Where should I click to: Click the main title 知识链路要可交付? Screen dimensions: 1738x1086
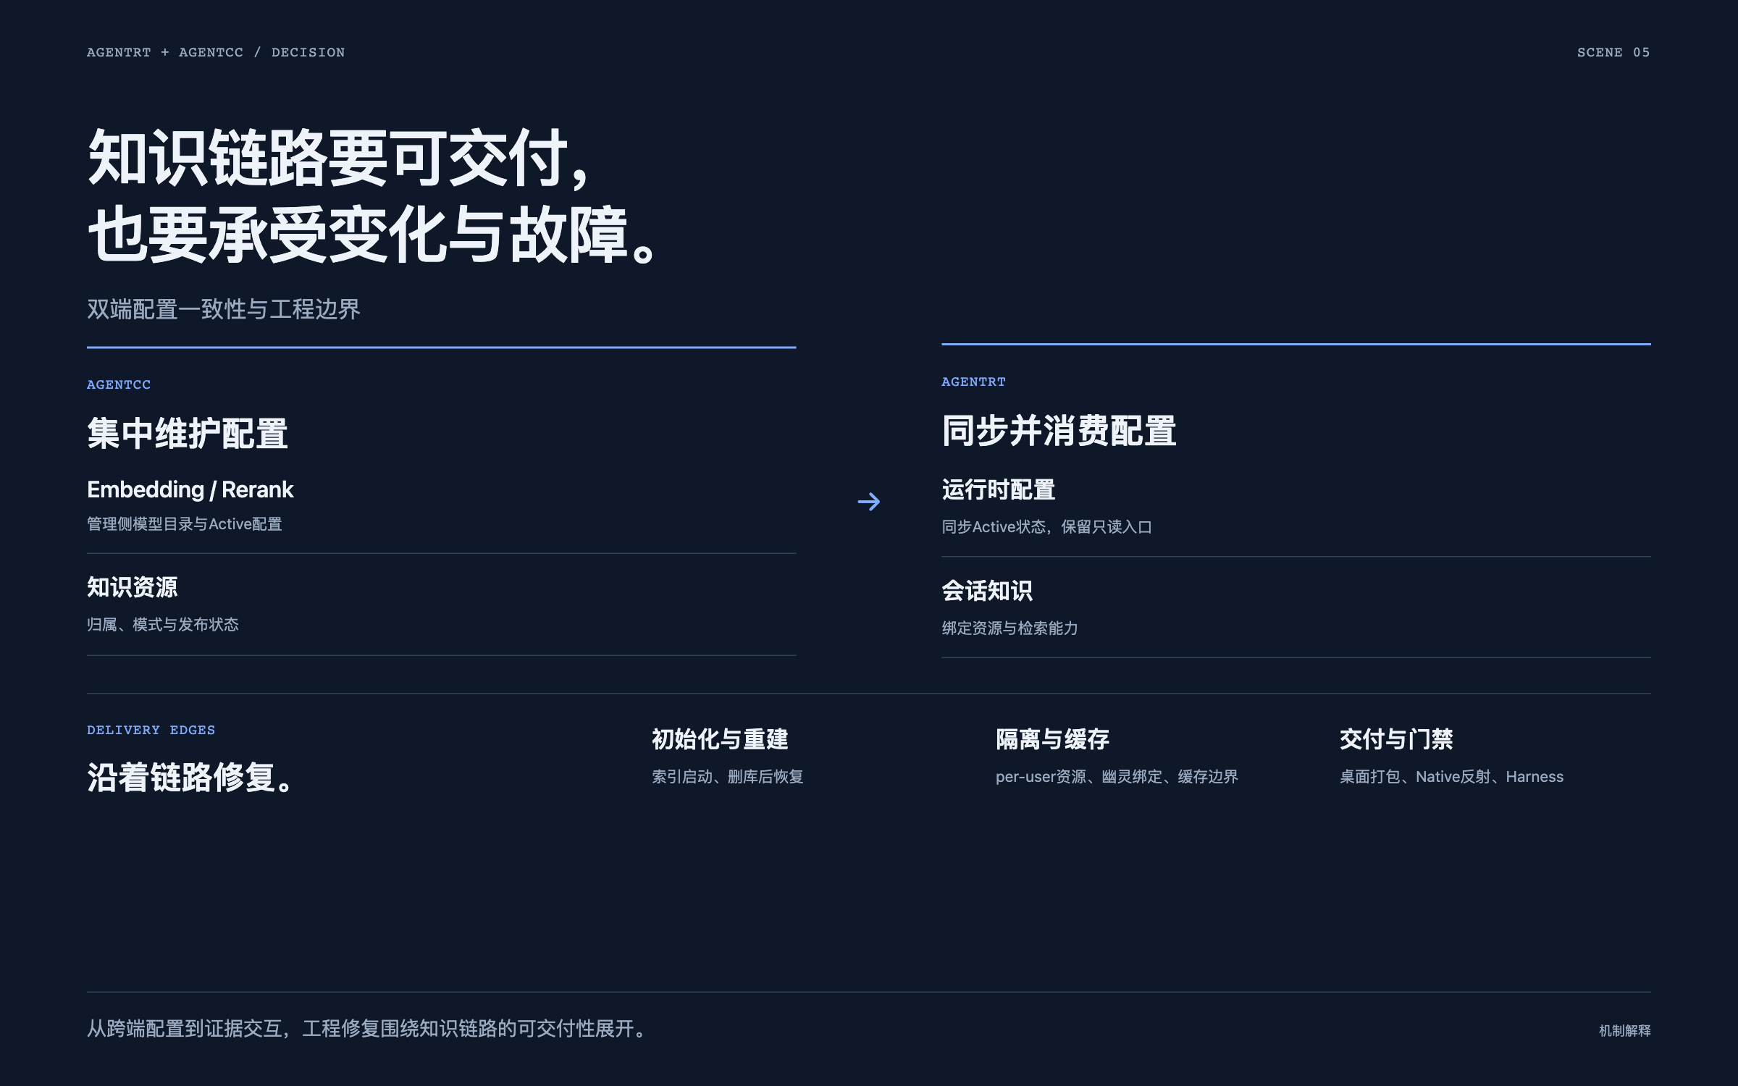tap(338, 158)
